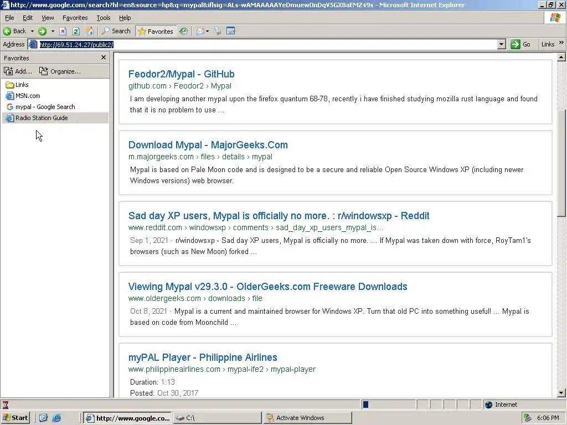
Task: Click the page scrollbar down arrow
Action: 561,393
